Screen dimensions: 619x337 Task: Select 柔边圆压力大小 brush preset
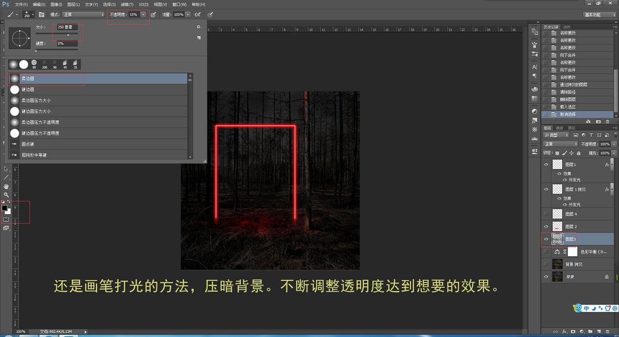[98, 101]
